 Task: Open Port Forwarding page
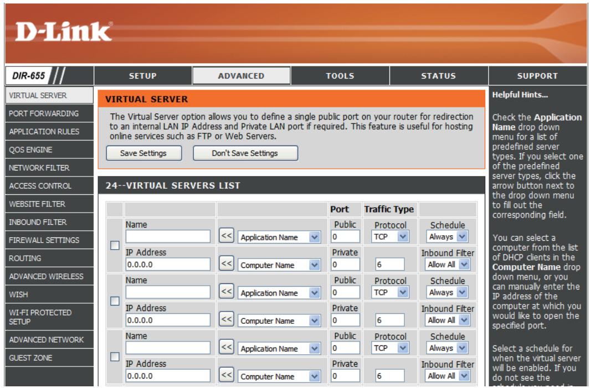(x=49, y=113)
